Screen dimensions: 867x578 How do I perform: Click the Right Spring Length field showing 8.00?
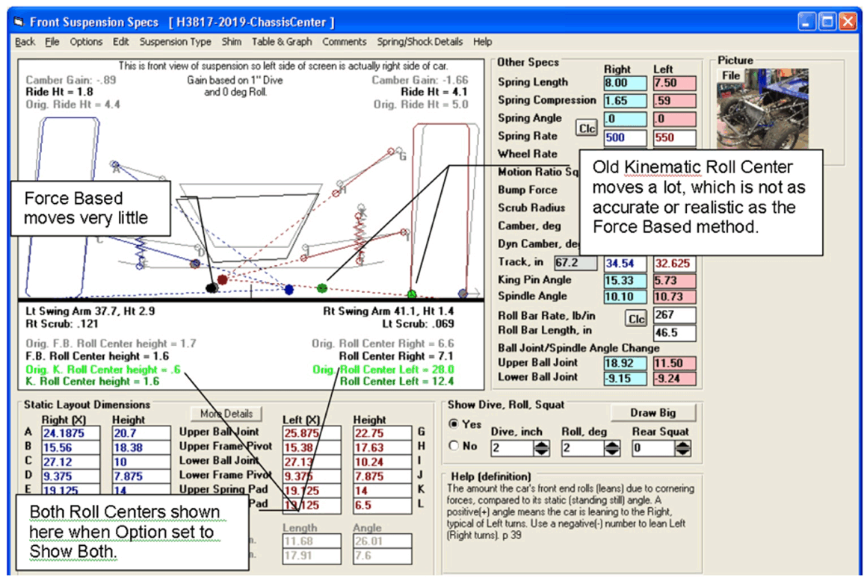tap(625, 84)
